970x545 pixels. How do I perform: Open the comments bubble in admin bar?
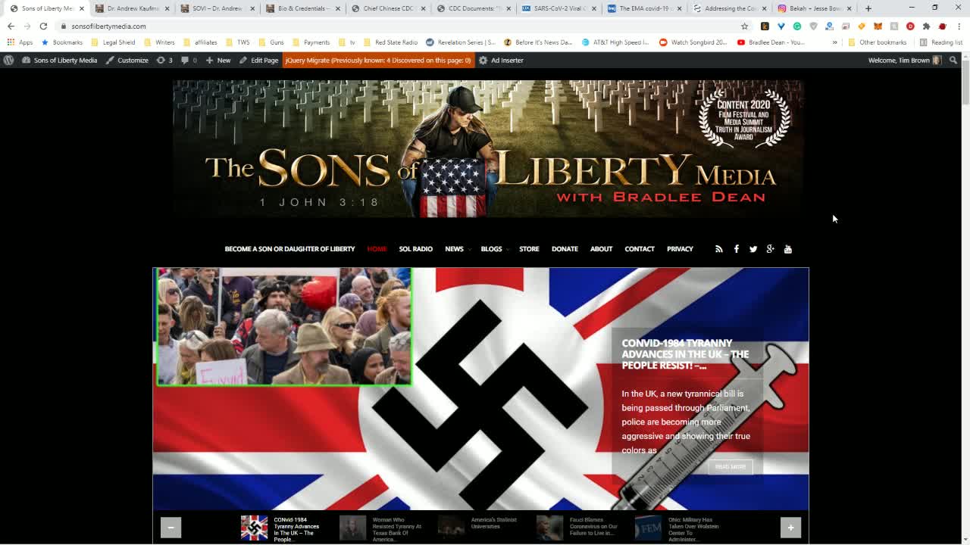point(189,60)
